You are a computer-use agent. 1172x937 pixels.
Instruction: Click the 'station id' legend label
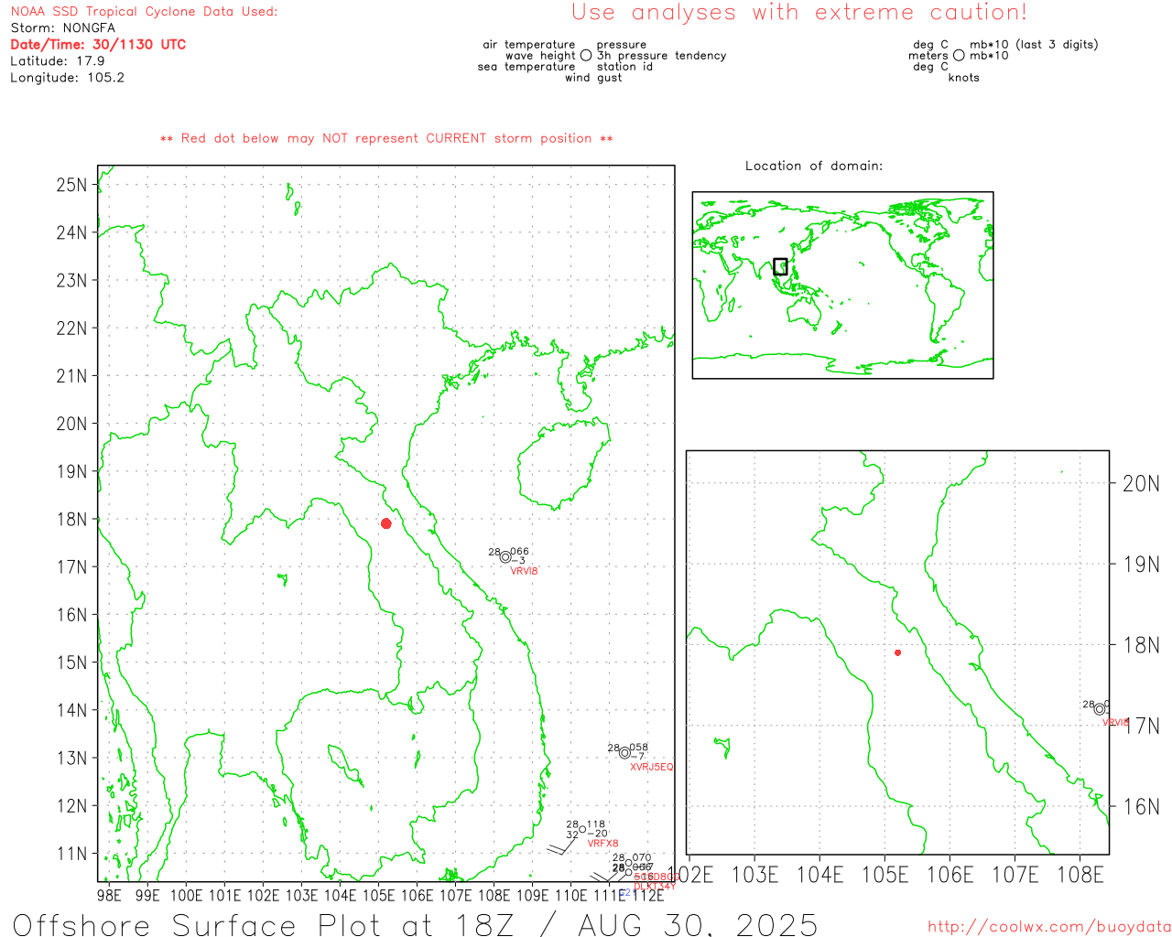[624, 67]
